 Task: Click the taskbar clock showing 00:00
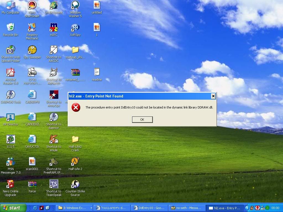(x=275, y=208)
